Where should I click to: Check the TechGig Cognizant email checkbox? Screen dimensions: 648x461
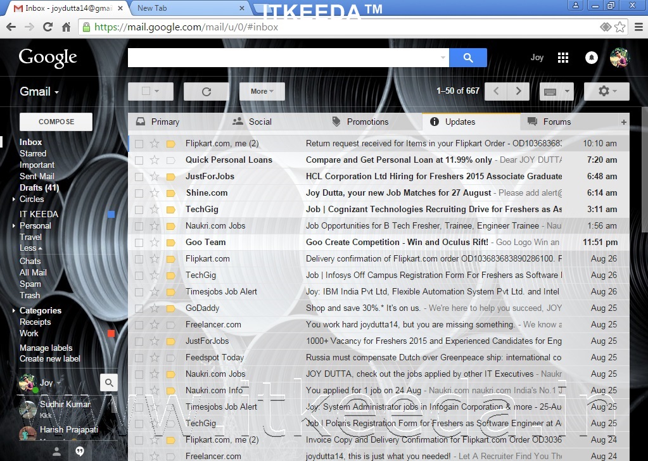pos(139,210)
